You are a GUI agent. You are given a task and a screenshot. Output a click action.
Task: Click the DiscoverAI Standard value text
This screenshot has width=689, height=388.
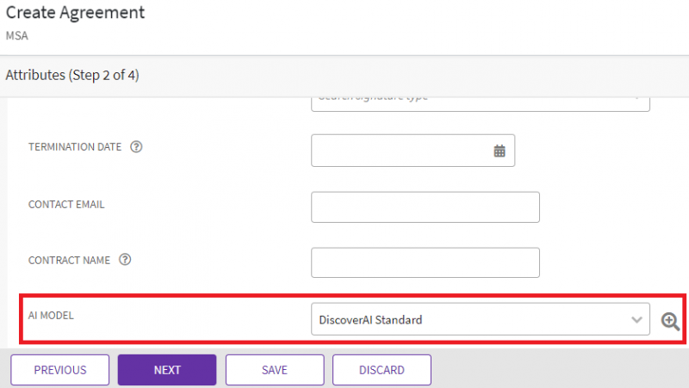tap(370, 320)
